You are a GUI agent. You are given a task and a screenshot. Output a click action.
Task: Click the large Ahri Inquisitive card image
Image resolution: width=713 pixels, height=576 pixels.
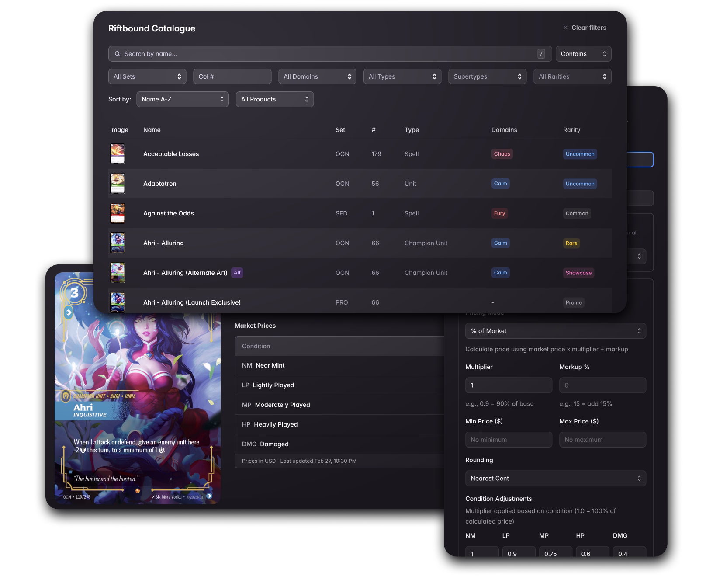pos(138,388)
